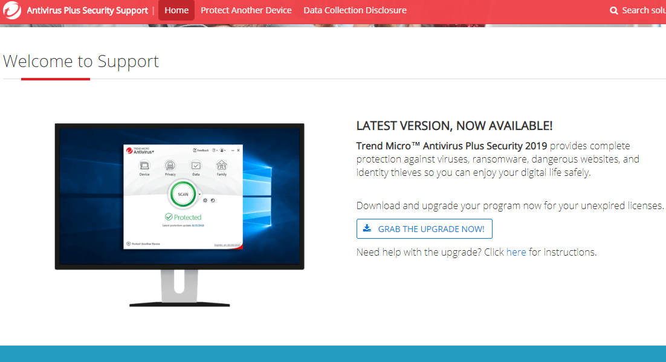
Task: Open the settings gear beside SCAN
Action: pos(205,200)
